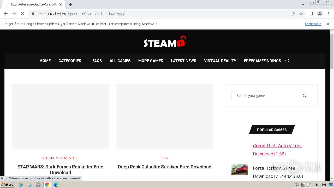Stop page loading with the X button
This screenshot has width=334, height=188.
click(22, 14)
